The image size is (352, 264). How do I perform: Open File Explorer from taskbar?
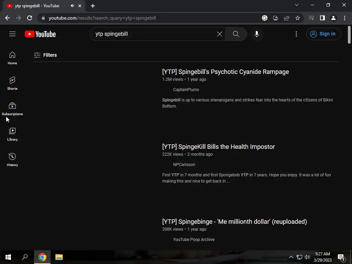(59, 257)
